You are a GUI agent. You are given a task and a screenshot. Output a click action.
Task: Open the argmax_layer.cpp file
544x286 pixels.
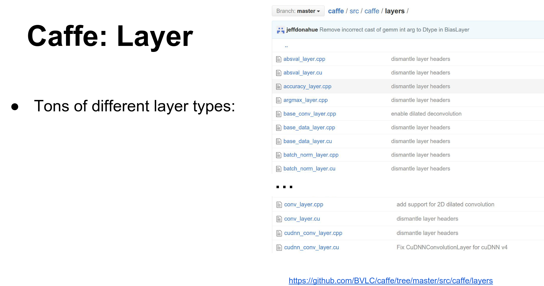tap(305, 100)
